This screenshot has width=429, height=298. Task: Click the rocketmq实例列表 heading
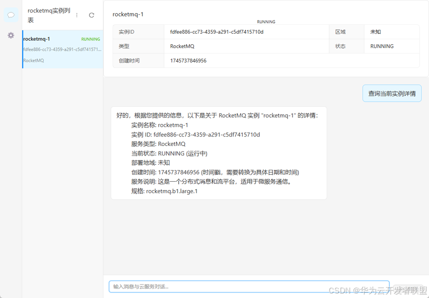pyautogui.click(x=49, y=15)
